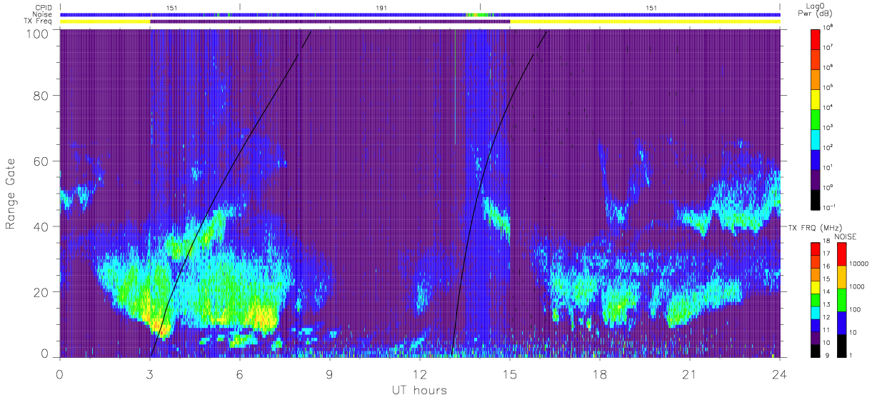Click the purple segment of top TX Freq bar

pyautogui.click(x=330, y=21)
